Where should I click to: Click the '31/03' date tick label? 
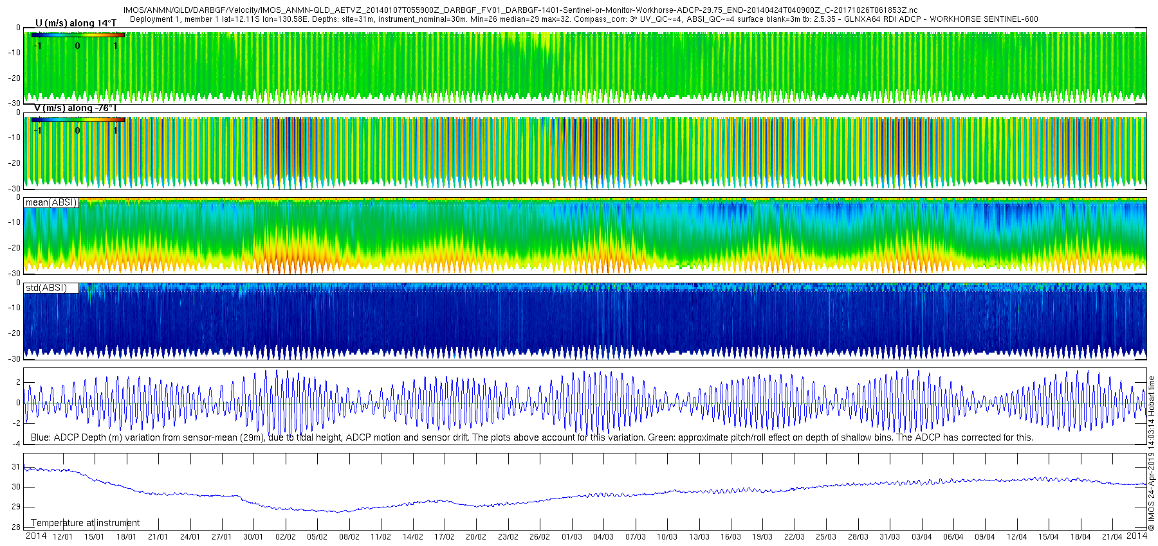(x=890, y=537)
